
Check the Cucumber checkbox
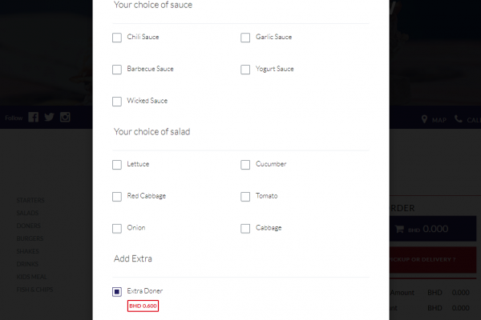(245, 165)
